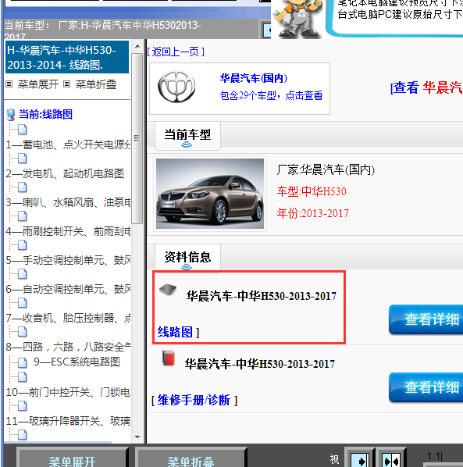The image size is (463, 467).
Task: Open tree item 1—蓄电池、点火开关电源
Action: 68,144
